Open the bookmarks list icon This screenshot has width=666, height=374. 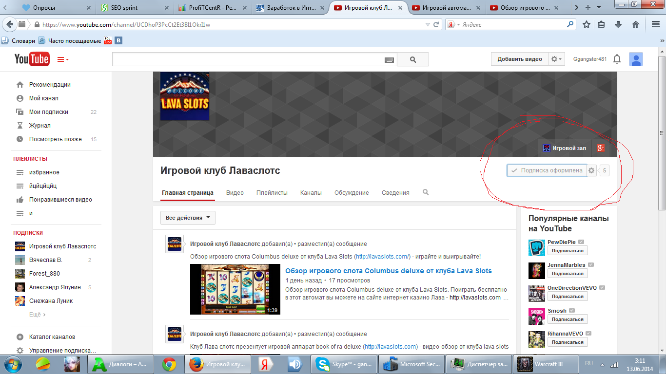pos(602,24)
